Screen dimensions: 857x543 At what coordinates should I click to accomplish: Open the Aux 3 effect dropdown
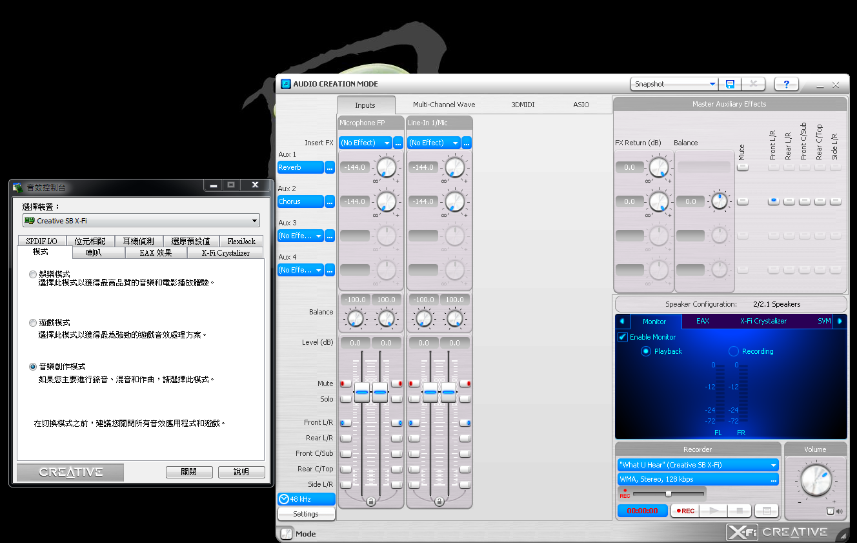pos(301,236)
